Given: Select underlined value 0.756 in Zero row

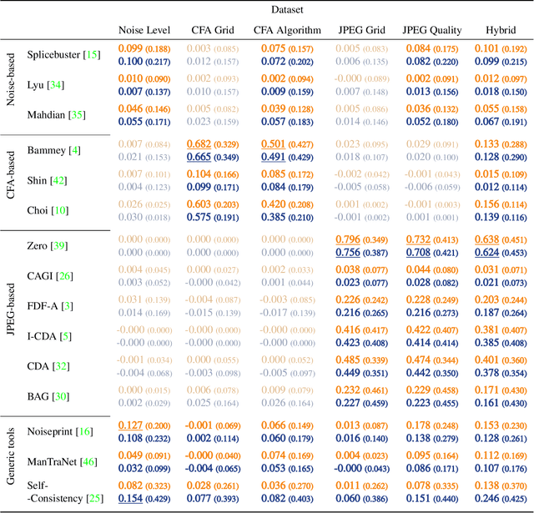Looking at the screenshot, I should click(348, 253).
